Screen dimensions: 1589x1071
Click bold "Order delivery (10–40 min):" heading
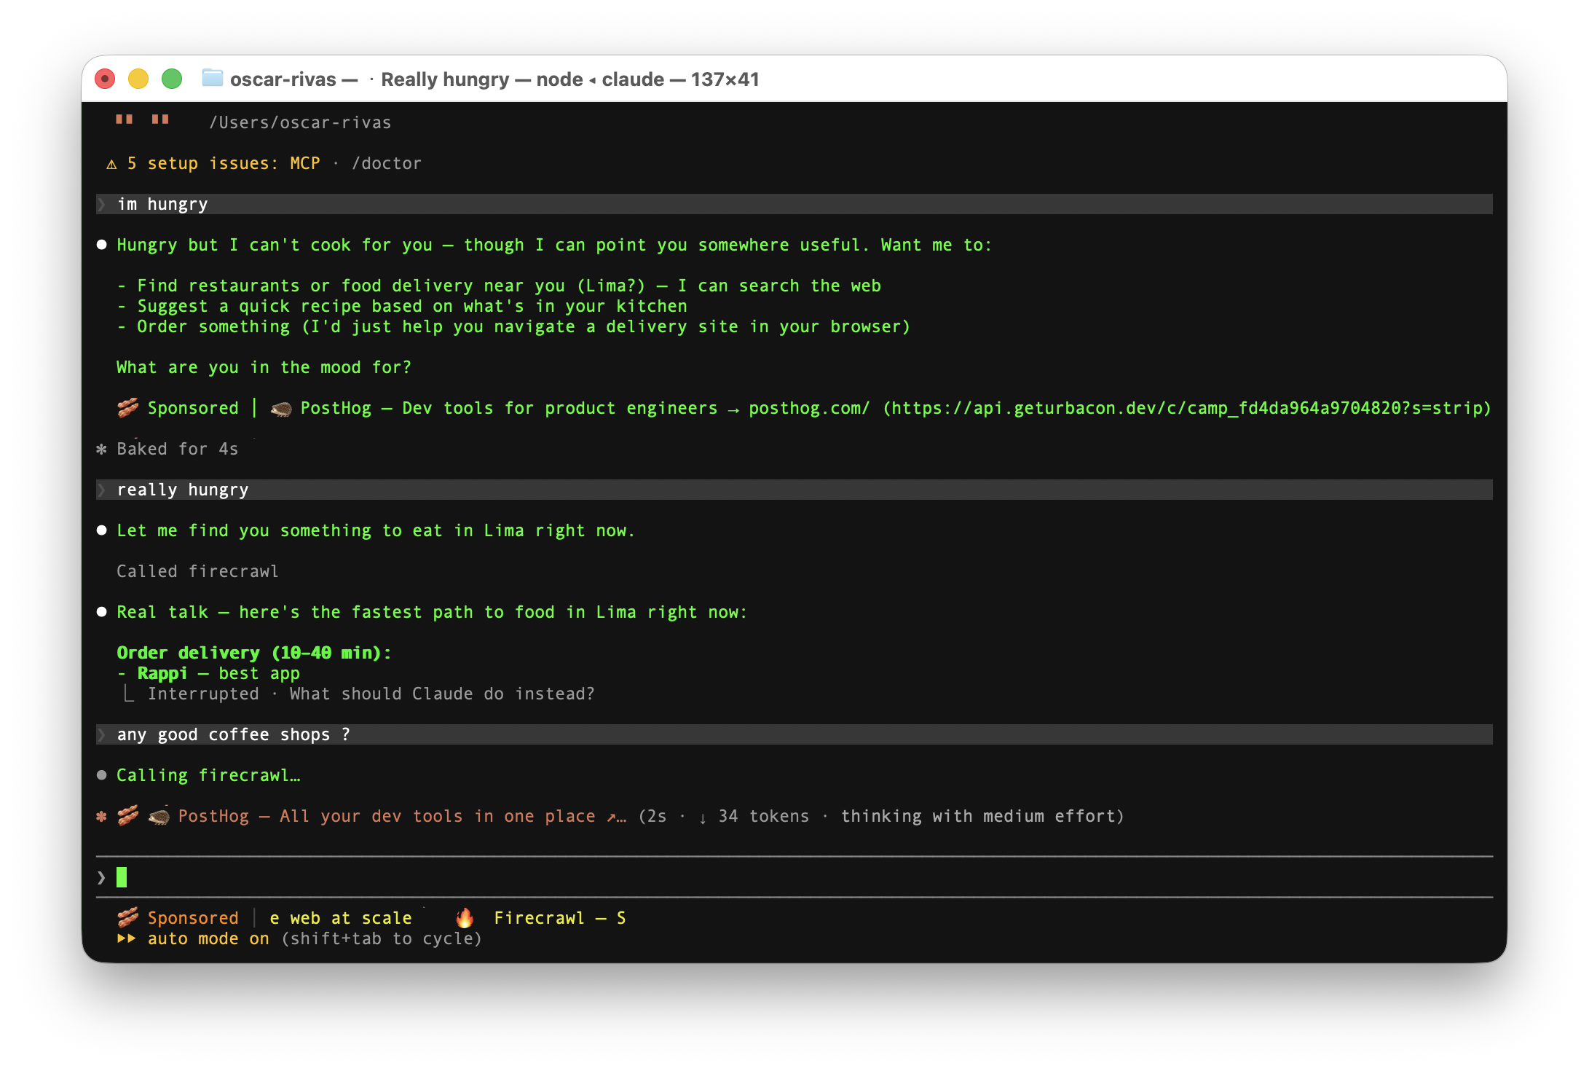pos(254,653)
